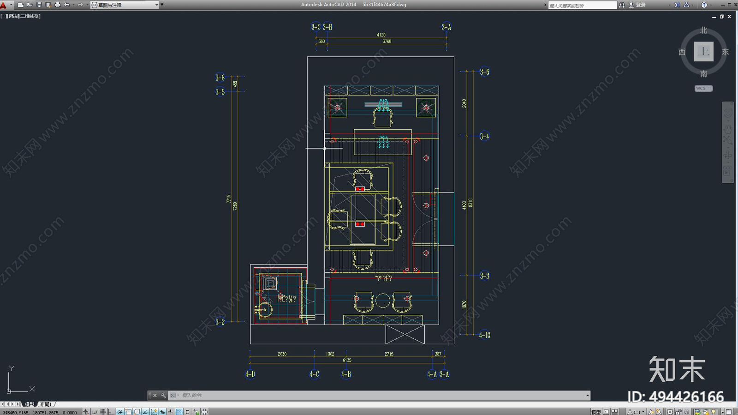This screenshot has width=738, height=415.
Task: Toggle Snap Mode in the status bar
Action: pos(95,412)
